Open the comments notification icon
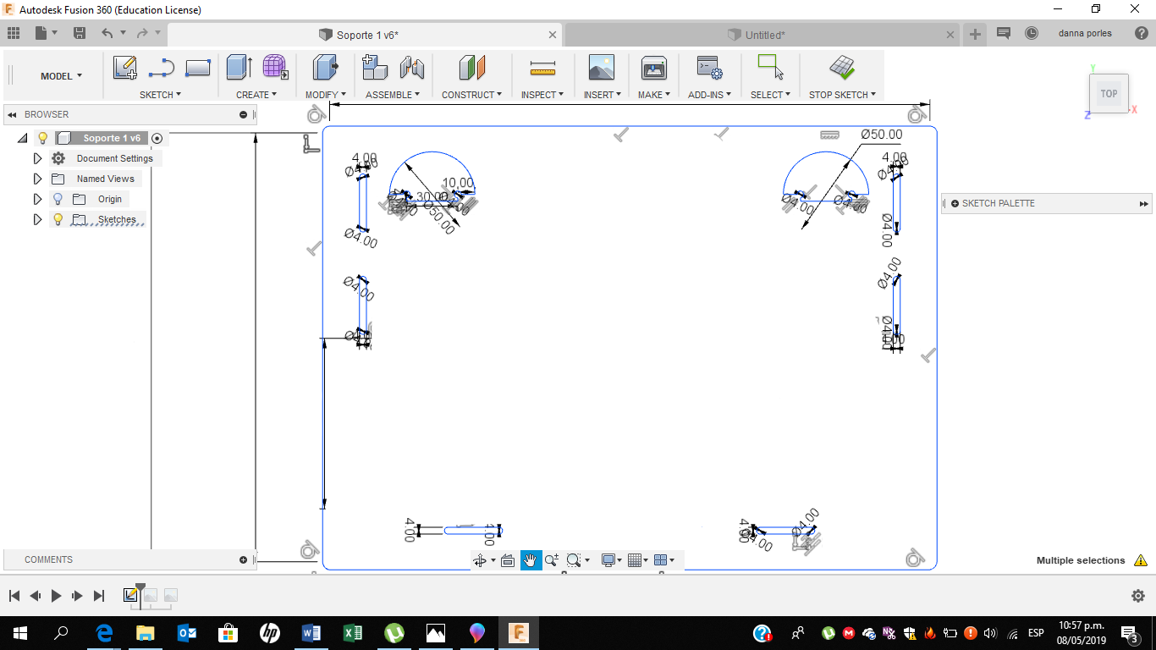The width and height of the screenshot is (1156, 650). click(x=1004, y=33)
